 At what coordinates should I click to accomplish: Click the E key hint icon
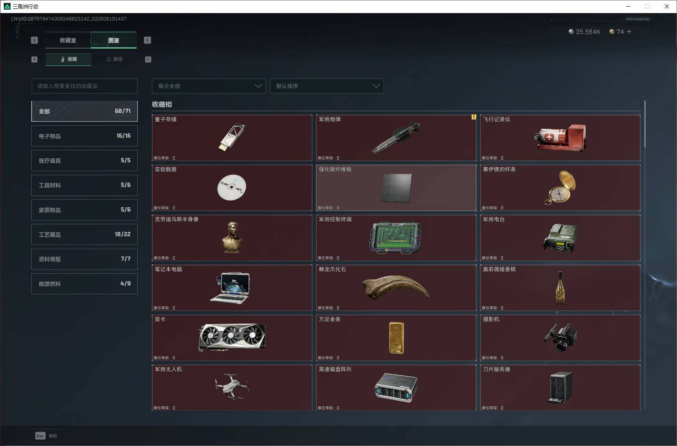(x=147, y=40)
